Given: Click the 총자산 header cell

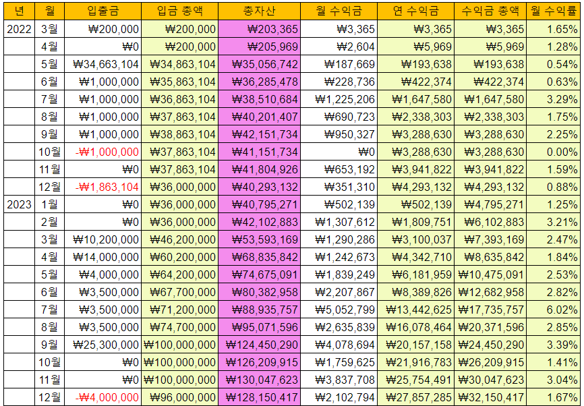Looking at the screenshot, I should (x=259, y=11).
